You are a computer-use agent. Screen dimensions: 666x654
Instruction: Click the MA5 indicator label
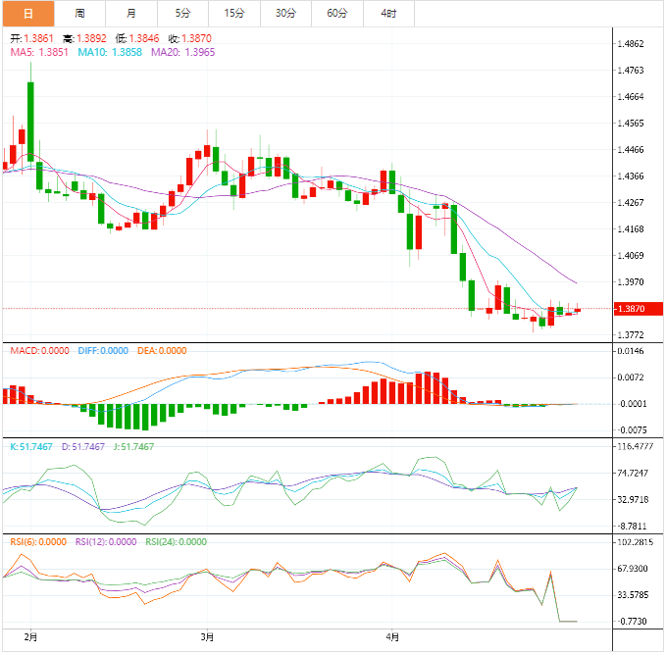[39, 52]
